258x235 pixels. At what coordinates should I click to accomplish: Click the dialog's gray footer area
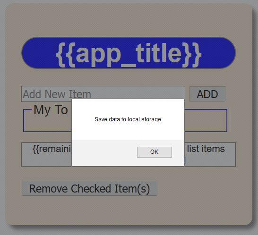pyautogui.click(x=104, y=153)
